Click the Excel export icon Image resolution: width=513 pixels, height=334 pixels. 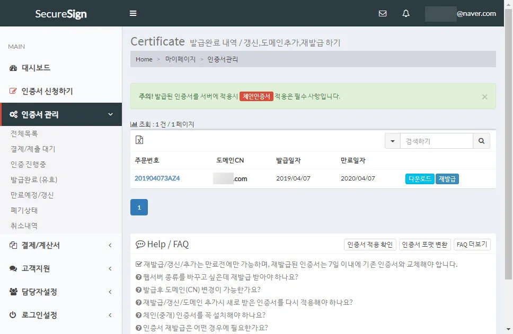[x=139, y=140]
